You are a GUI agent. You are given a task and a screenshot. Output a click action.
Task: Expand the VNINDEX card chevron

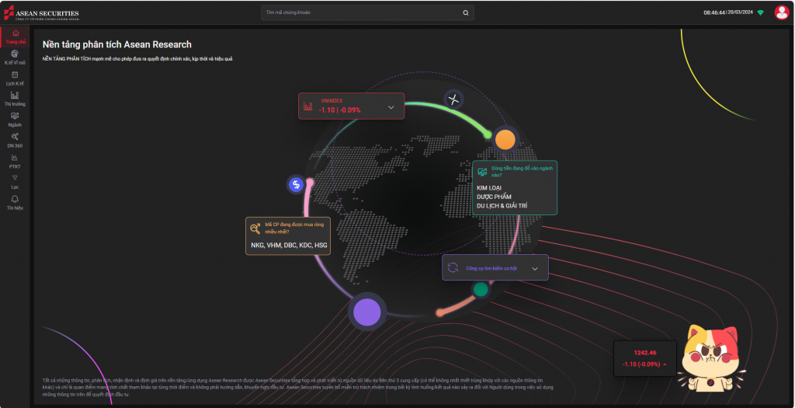[x=391, y=107]
